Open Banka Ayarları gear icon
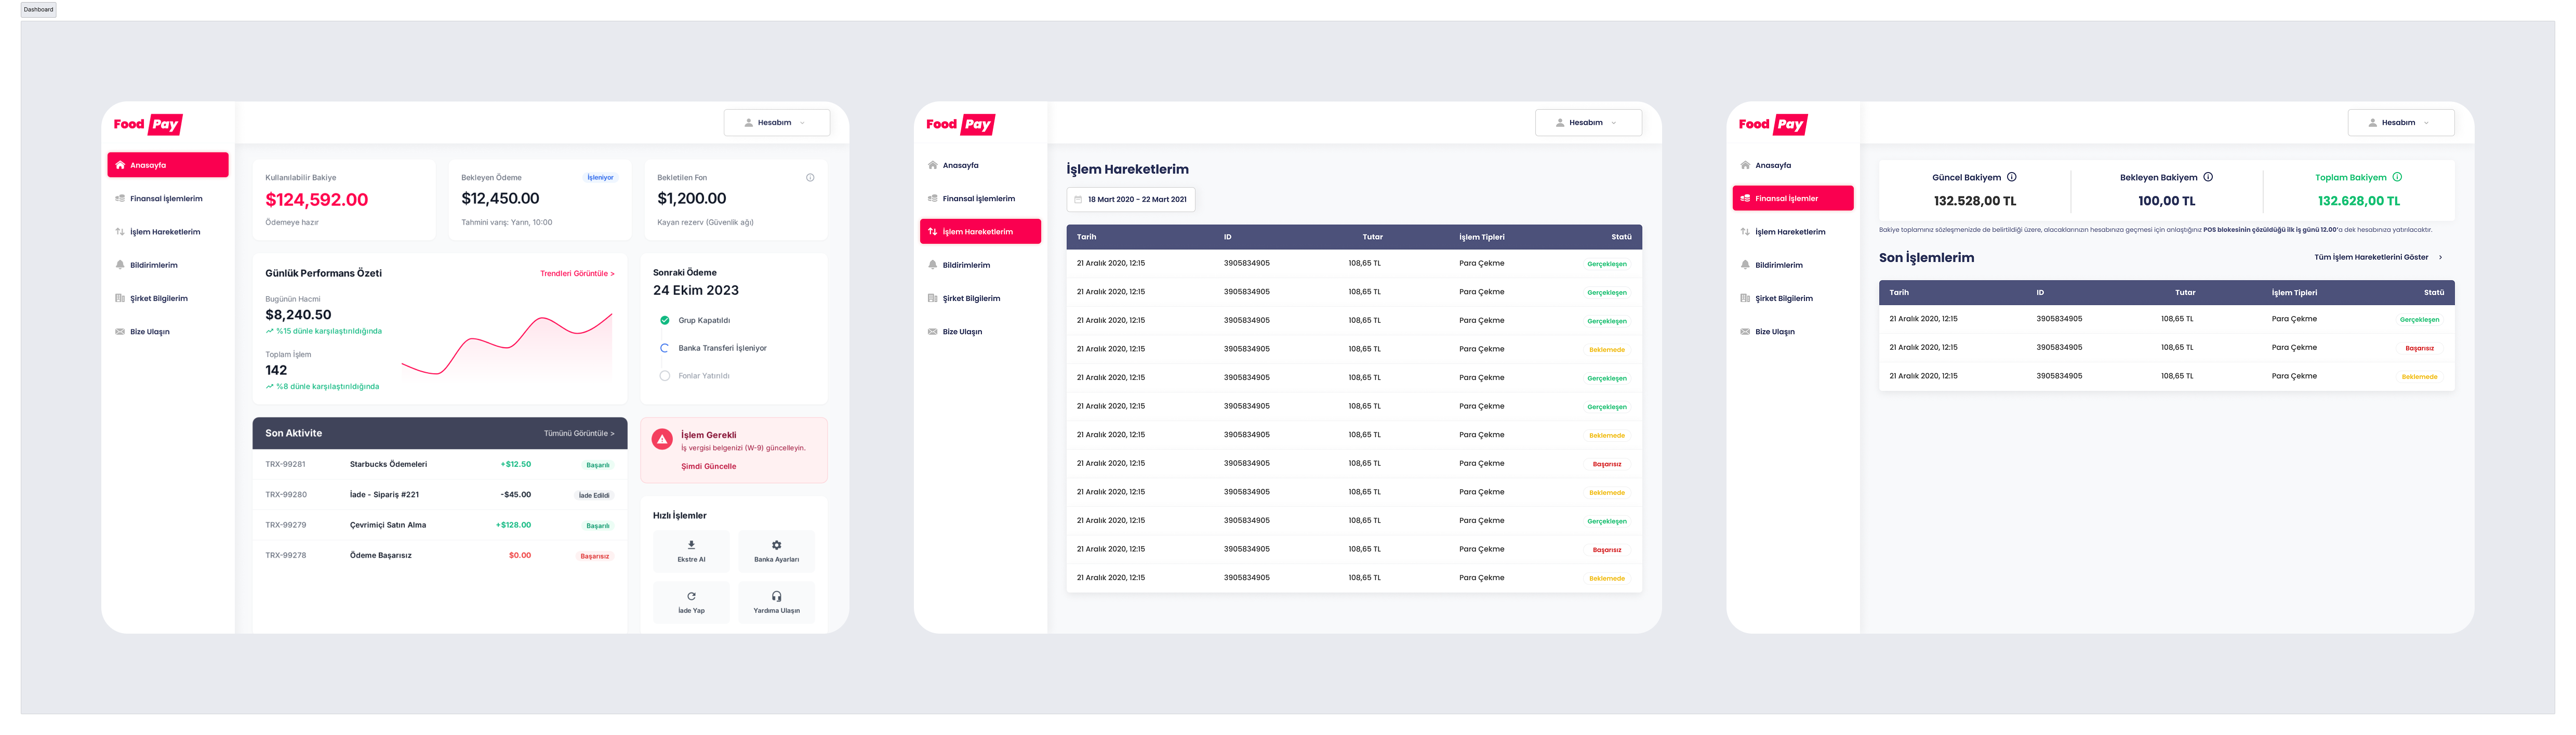This screenshot has width=2576, height=735. pyautogui.click(x=776, y=545)
